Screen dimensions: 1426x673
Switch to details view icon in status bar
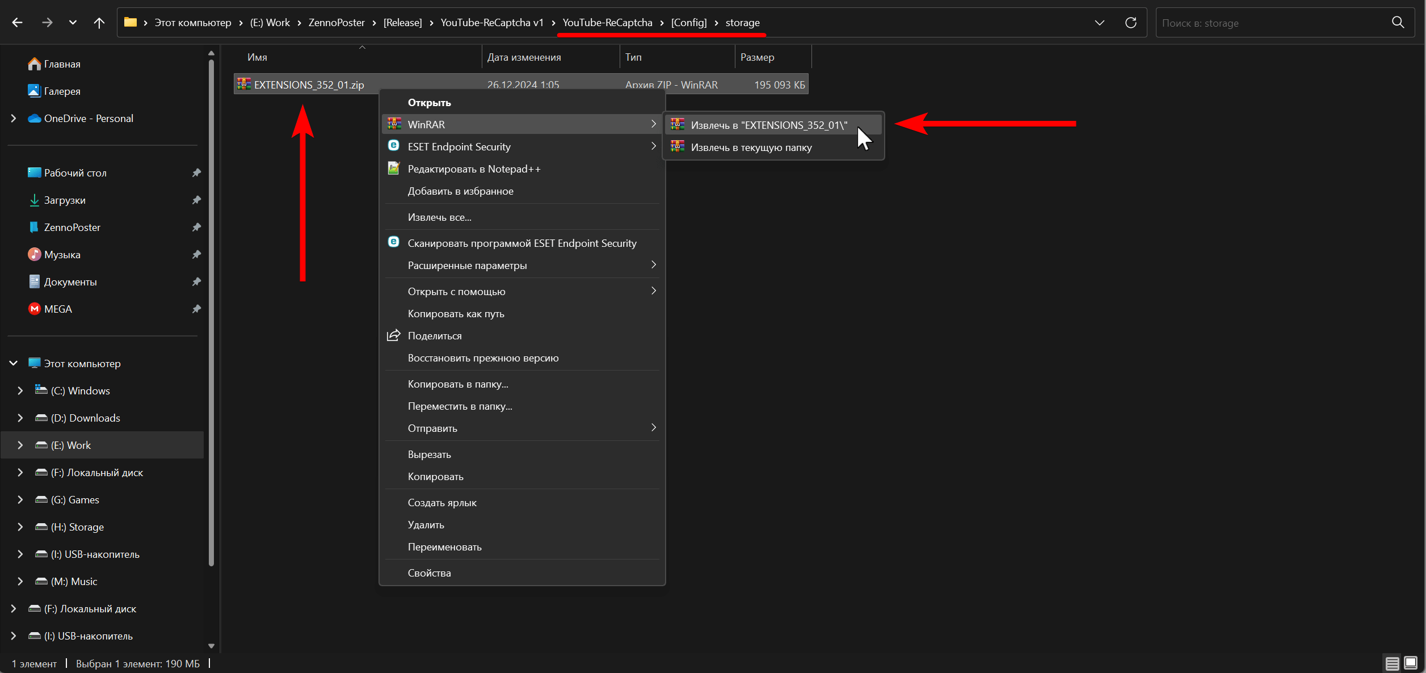click(x=1393, y=663)
